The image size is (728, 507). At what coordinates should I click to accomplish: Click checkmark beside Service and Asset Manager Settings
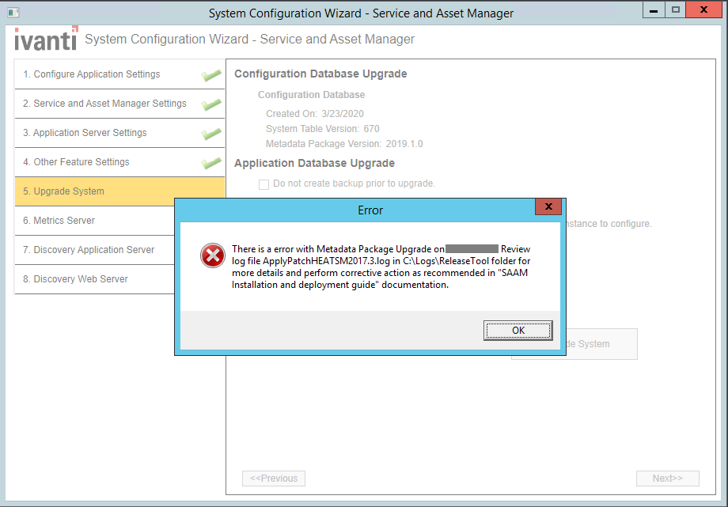click(210, 104)
